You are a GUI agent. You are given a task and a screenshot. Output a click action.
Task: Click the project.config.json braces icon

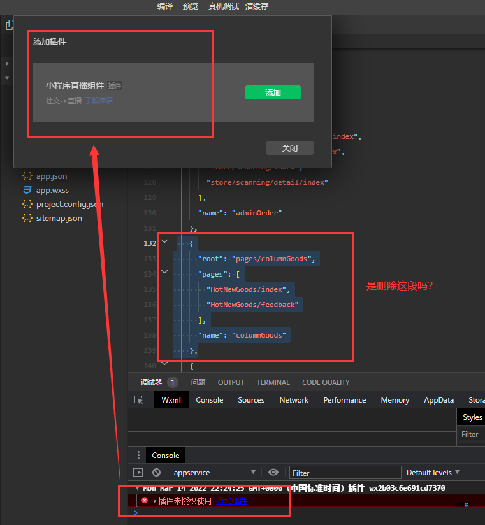(27, 205)
